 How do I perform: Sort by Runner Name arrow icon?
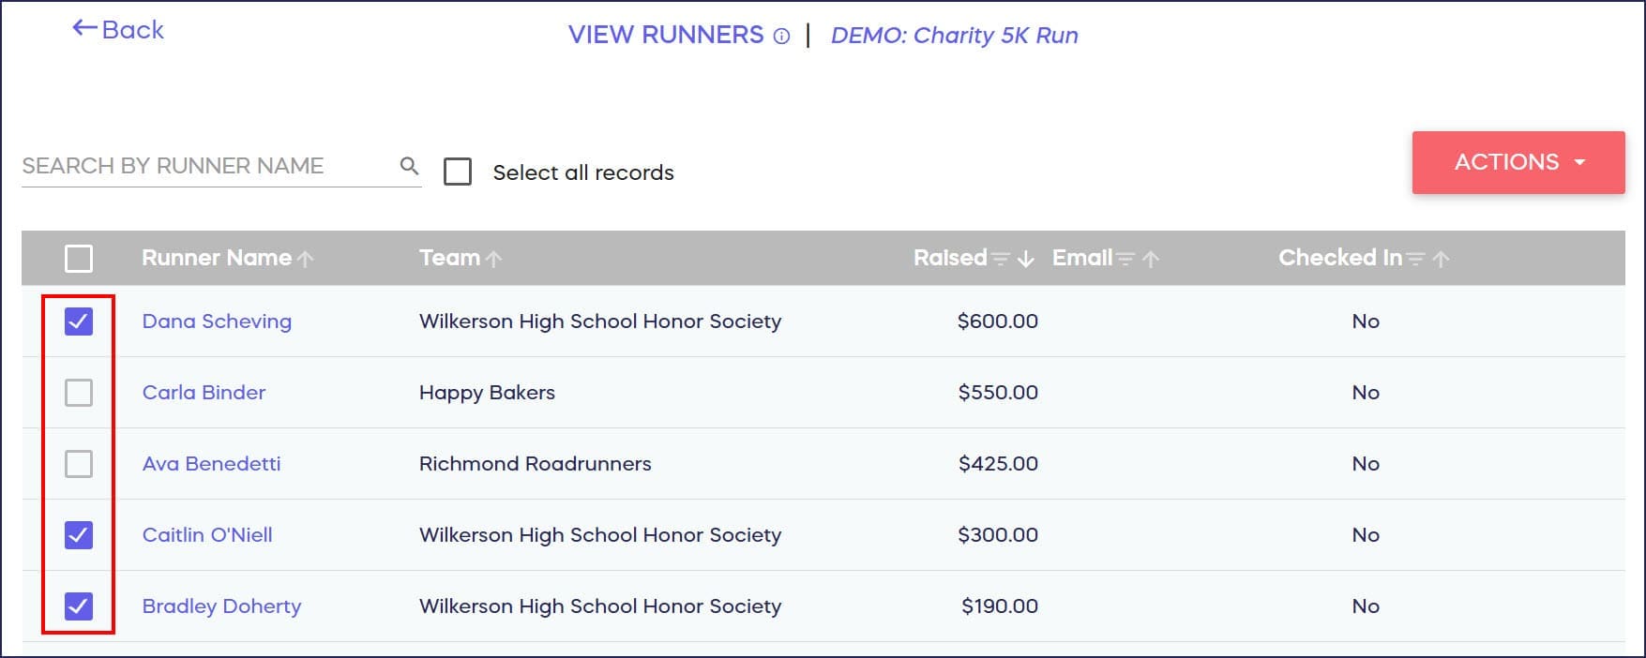[306, 259]
